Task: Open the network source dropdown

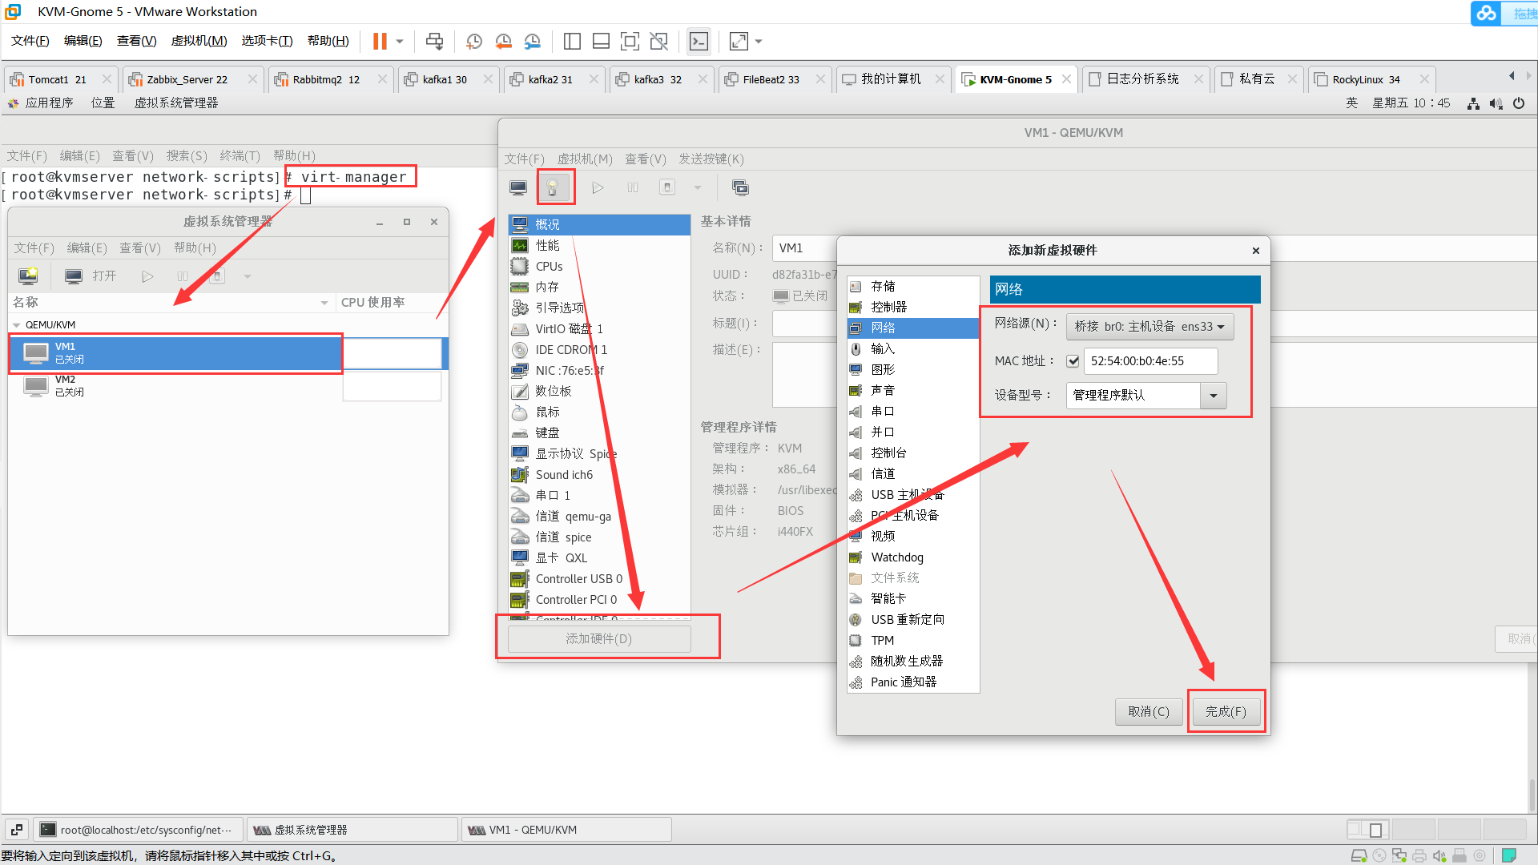Action: 1149,327
